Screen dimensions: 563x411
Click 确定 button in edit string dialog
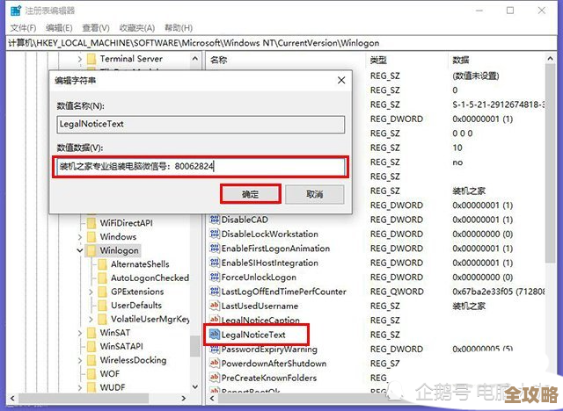click(x=250, y=194)
